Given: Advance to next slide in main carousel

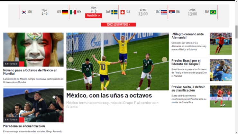Looking at the screenshot, I should click(164, 60).
